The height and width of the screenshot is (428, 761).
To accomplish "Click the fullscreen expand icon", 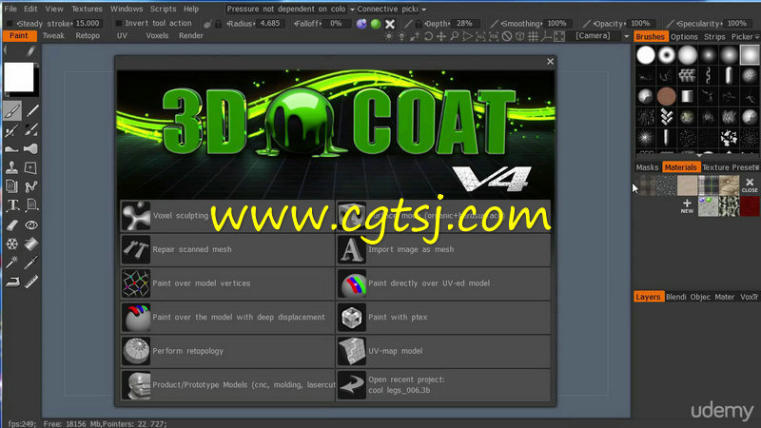I will coord(559,36).
